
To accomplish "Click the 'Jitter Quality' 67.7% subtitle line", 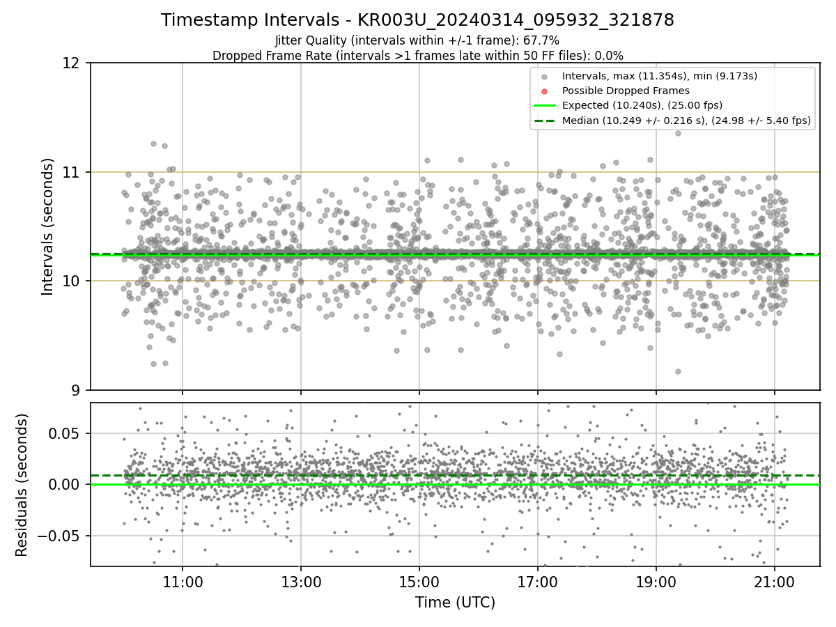I will pyautogui.click(x=417, y=40).
